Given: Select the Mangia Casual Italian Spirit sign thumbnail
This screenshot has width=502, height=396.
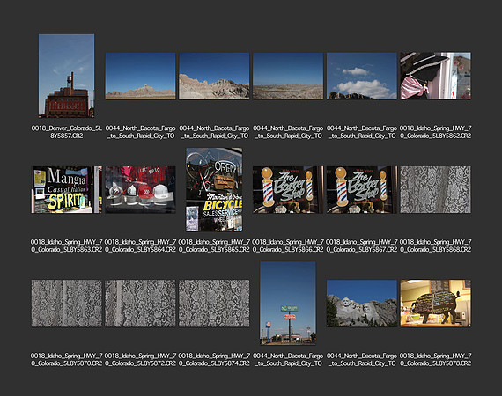Looking at the screenshot, I should click(67, 190).
